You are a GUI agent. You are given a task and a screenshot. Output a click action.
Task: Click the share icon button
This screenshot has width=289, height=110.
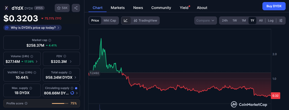pos(76,8)
